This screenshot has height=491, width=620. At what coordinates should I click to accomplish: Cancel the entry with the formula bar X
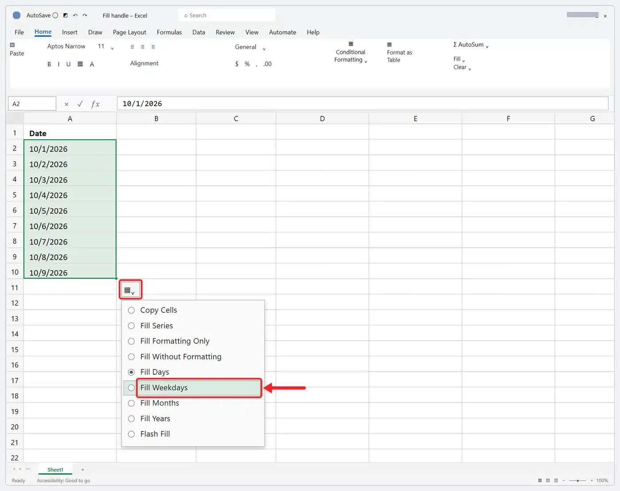(x=66, y=104)
